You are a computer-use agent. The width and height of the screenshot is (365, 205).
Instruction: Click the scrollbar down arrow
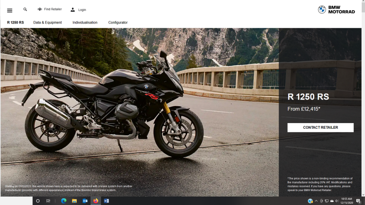[363, 195]
